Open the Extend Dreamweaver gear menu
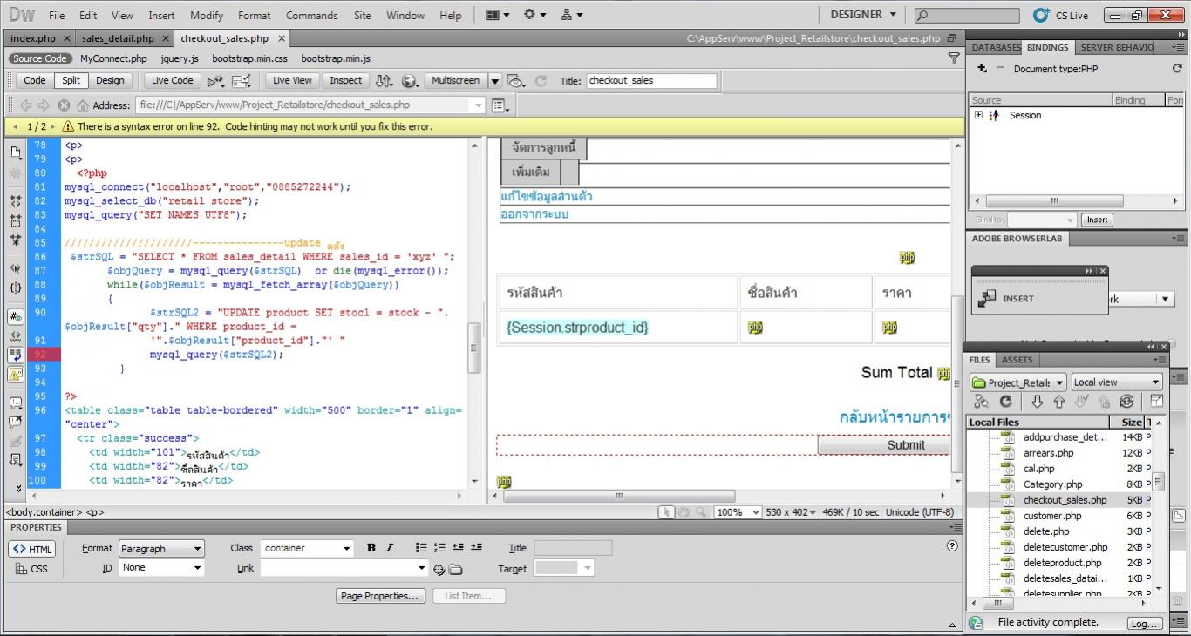The image size is (1191, 636). click(534, 15)
